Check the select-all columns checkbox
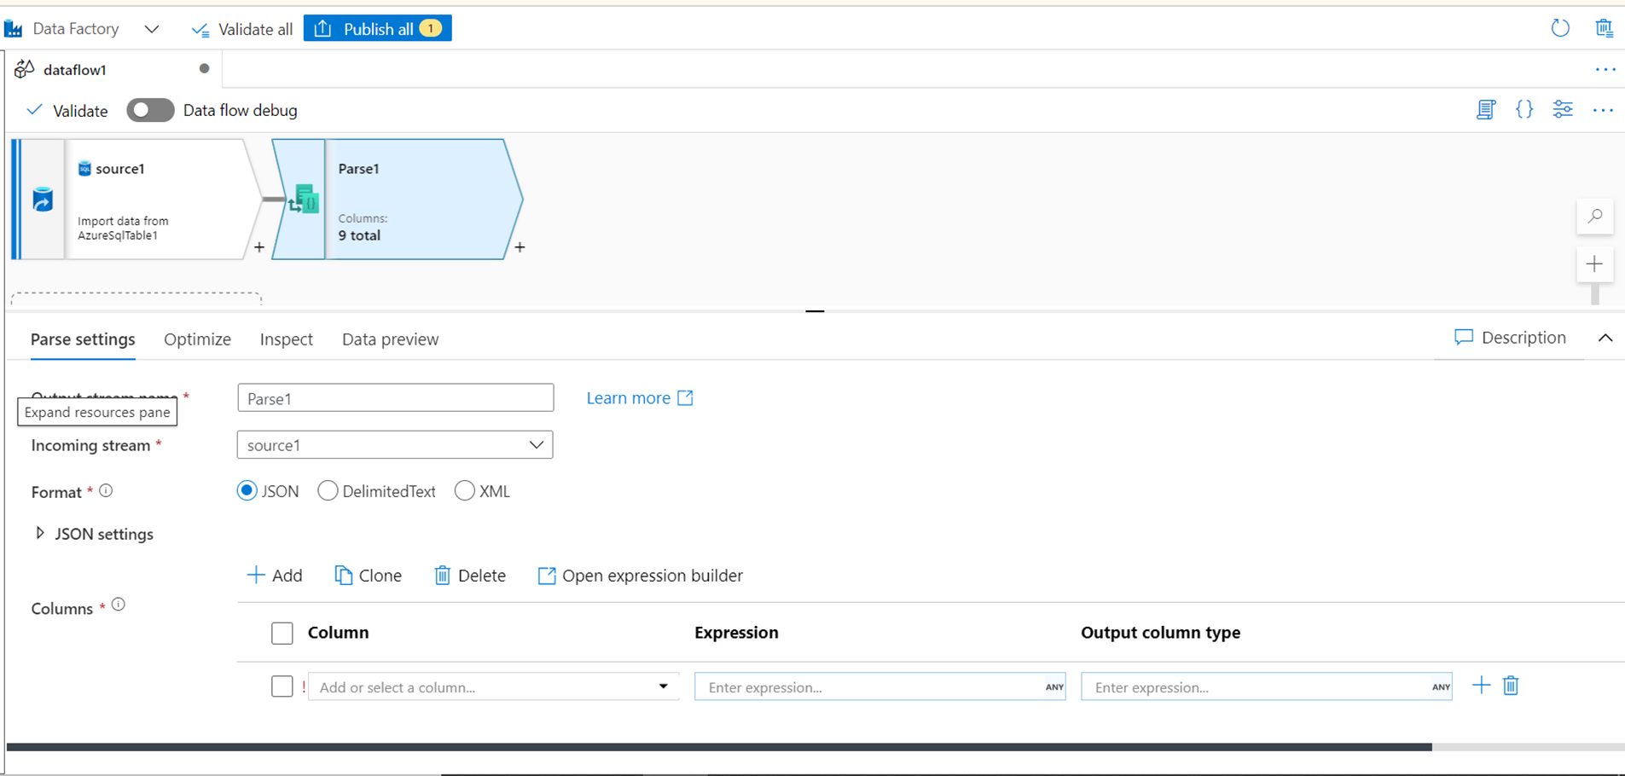The height and width of the screenshot is (776, 1625). [282, 633]
